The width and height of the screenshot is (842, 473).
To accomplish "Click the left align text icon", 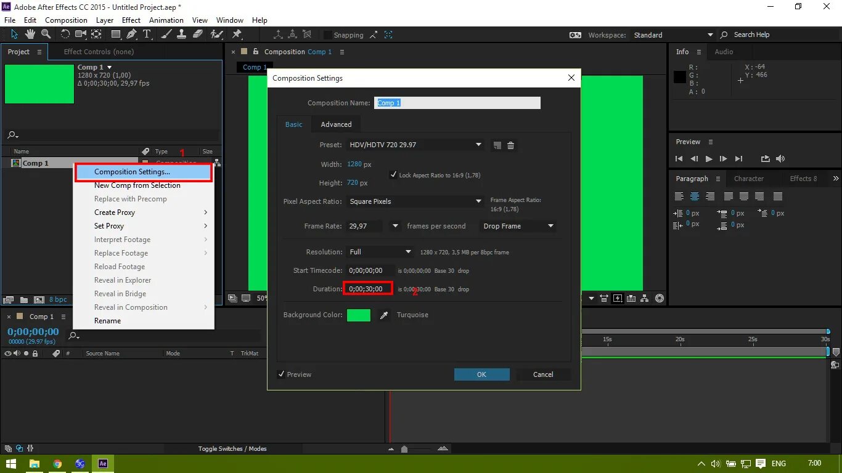I will coord(679,196).
